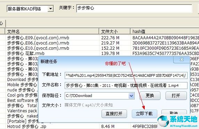Image resolution: width=199 pixels, height=129 pixels.
Task: Sort by the 文件名 column header
Action: click(x=52, y=31)
